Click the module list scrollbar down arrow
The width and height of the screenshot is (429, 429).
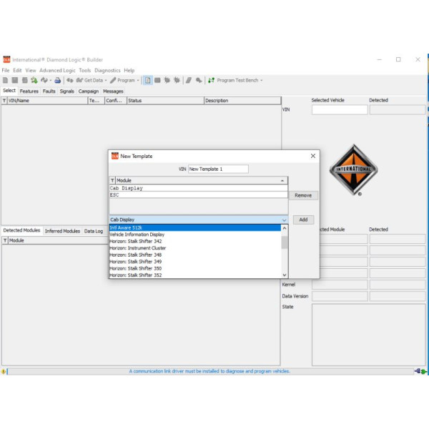285,275
